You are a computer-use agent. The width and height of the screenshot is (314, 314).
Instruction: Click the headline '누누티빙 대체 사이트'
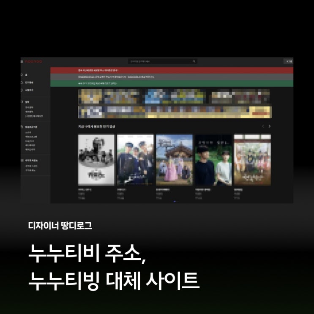[114, 281]
